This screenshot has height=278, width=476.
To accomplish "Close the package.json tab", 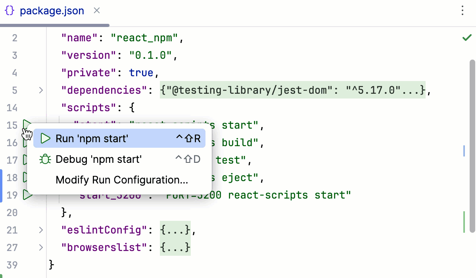I will [96, 11].
